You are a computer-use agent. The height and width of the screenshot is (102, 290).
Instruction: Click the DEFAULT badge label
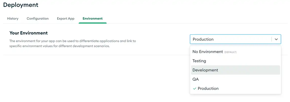click(x=230, y=52)
